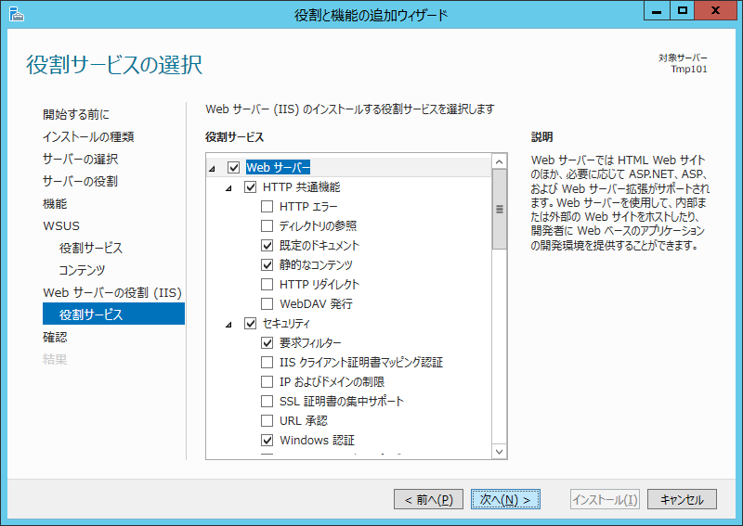
Task: Check IP およびドメインの制限
Action: (x=267, y=381)
